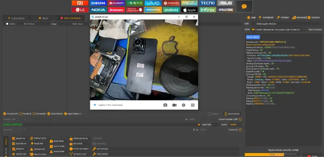The image size is (324, 157).
Task: Select the Meizu brand logo
Action: click(189, 3)
